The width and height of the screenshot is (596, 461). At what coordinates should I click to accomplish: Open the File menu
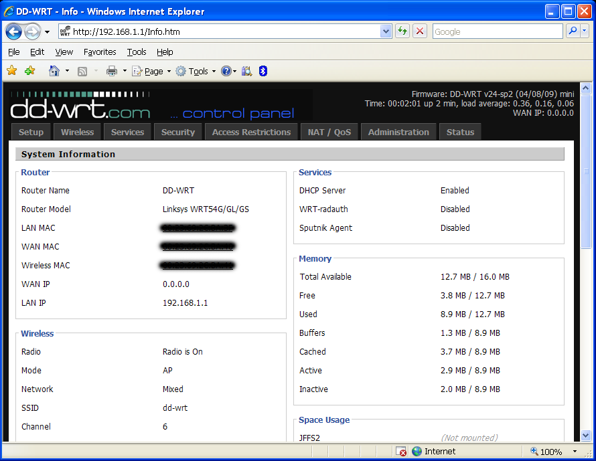click(x=13, y=52)
